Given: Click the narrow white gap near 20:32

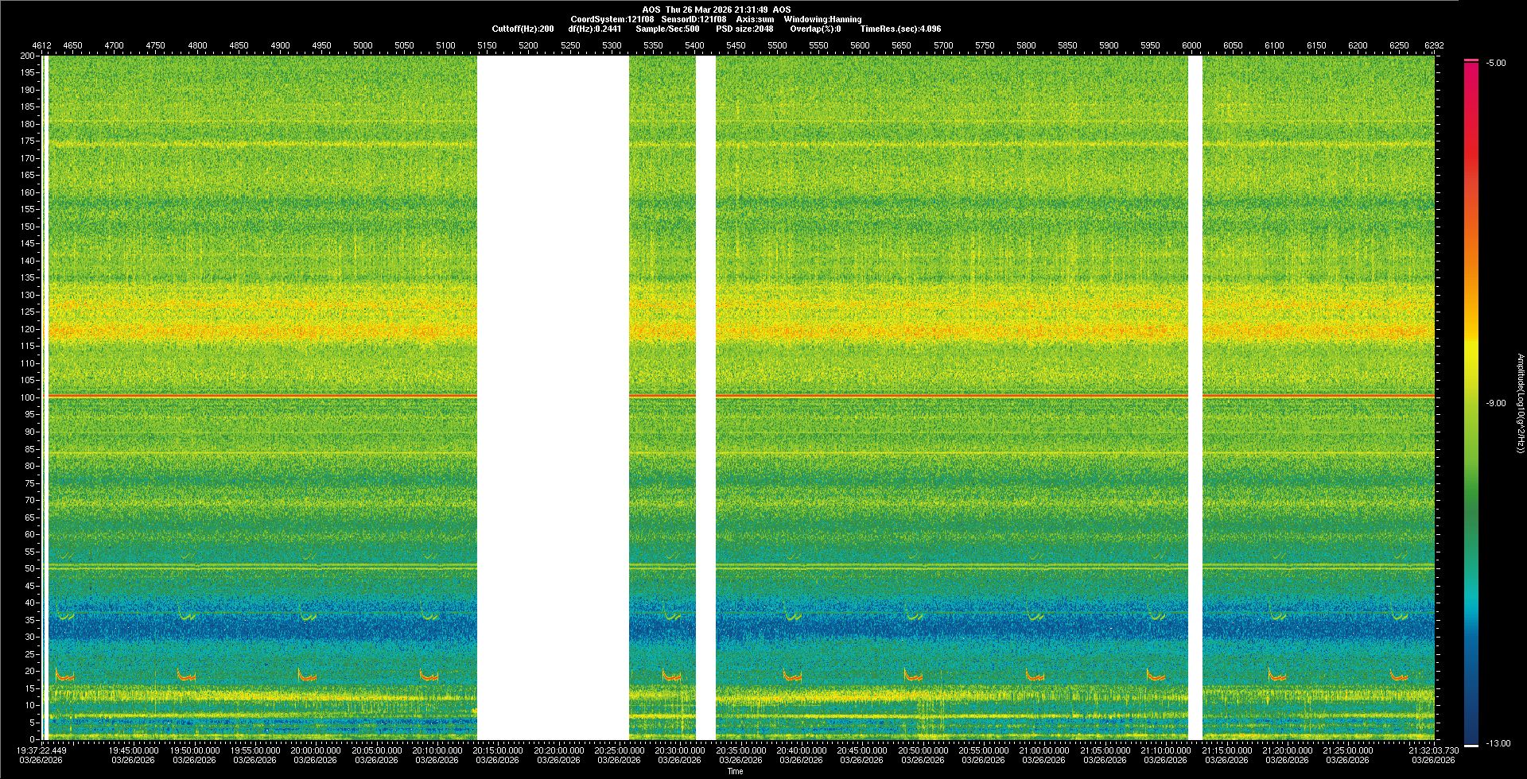Looking at the screenshot, I should point(705,397).
